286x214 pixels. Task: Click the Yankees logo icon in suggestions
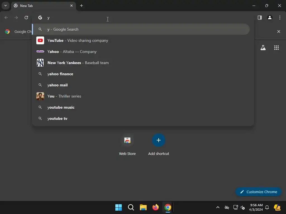pos(40,63)
